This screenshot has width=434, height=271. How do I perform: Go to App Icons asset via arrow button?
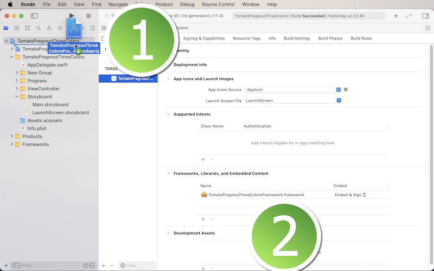point(346,89)
